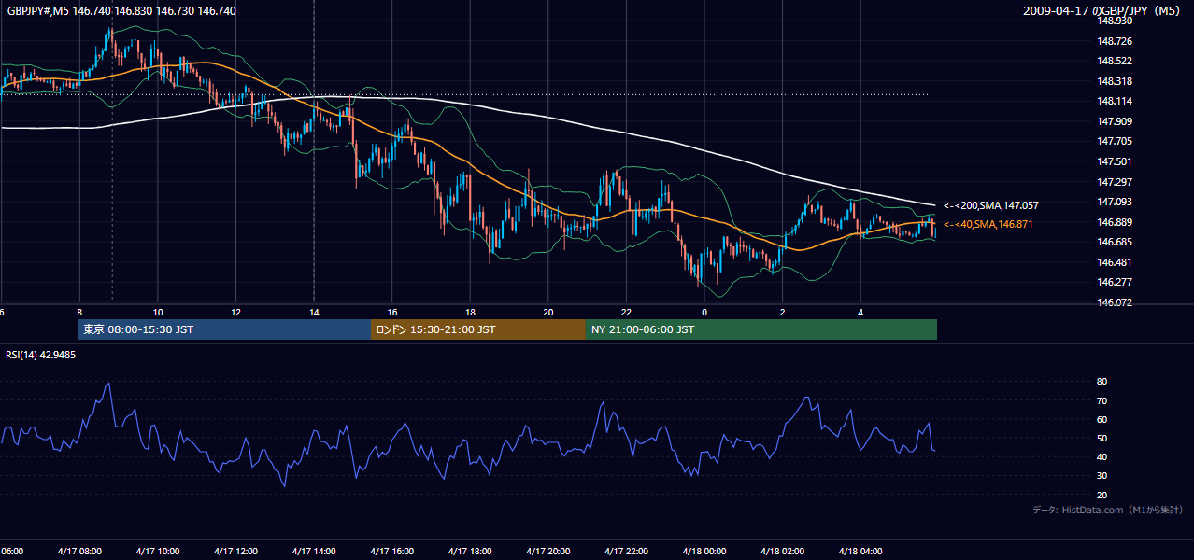This screenshot has width=1194, height=560.
Task: Click the 4/17 10:00 time axis label
Action: pyautogui.click(x=158, y=552)
